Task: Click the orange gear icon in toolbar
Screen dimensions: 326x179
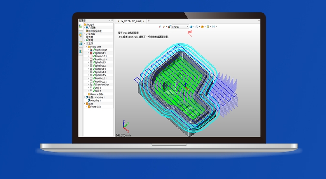Action: pos(202,27)
